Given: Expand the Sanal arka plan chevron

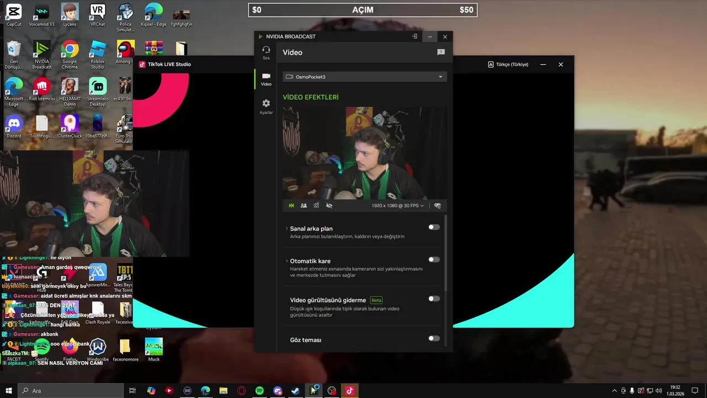Looking at the screenshot, I should 287,228.
